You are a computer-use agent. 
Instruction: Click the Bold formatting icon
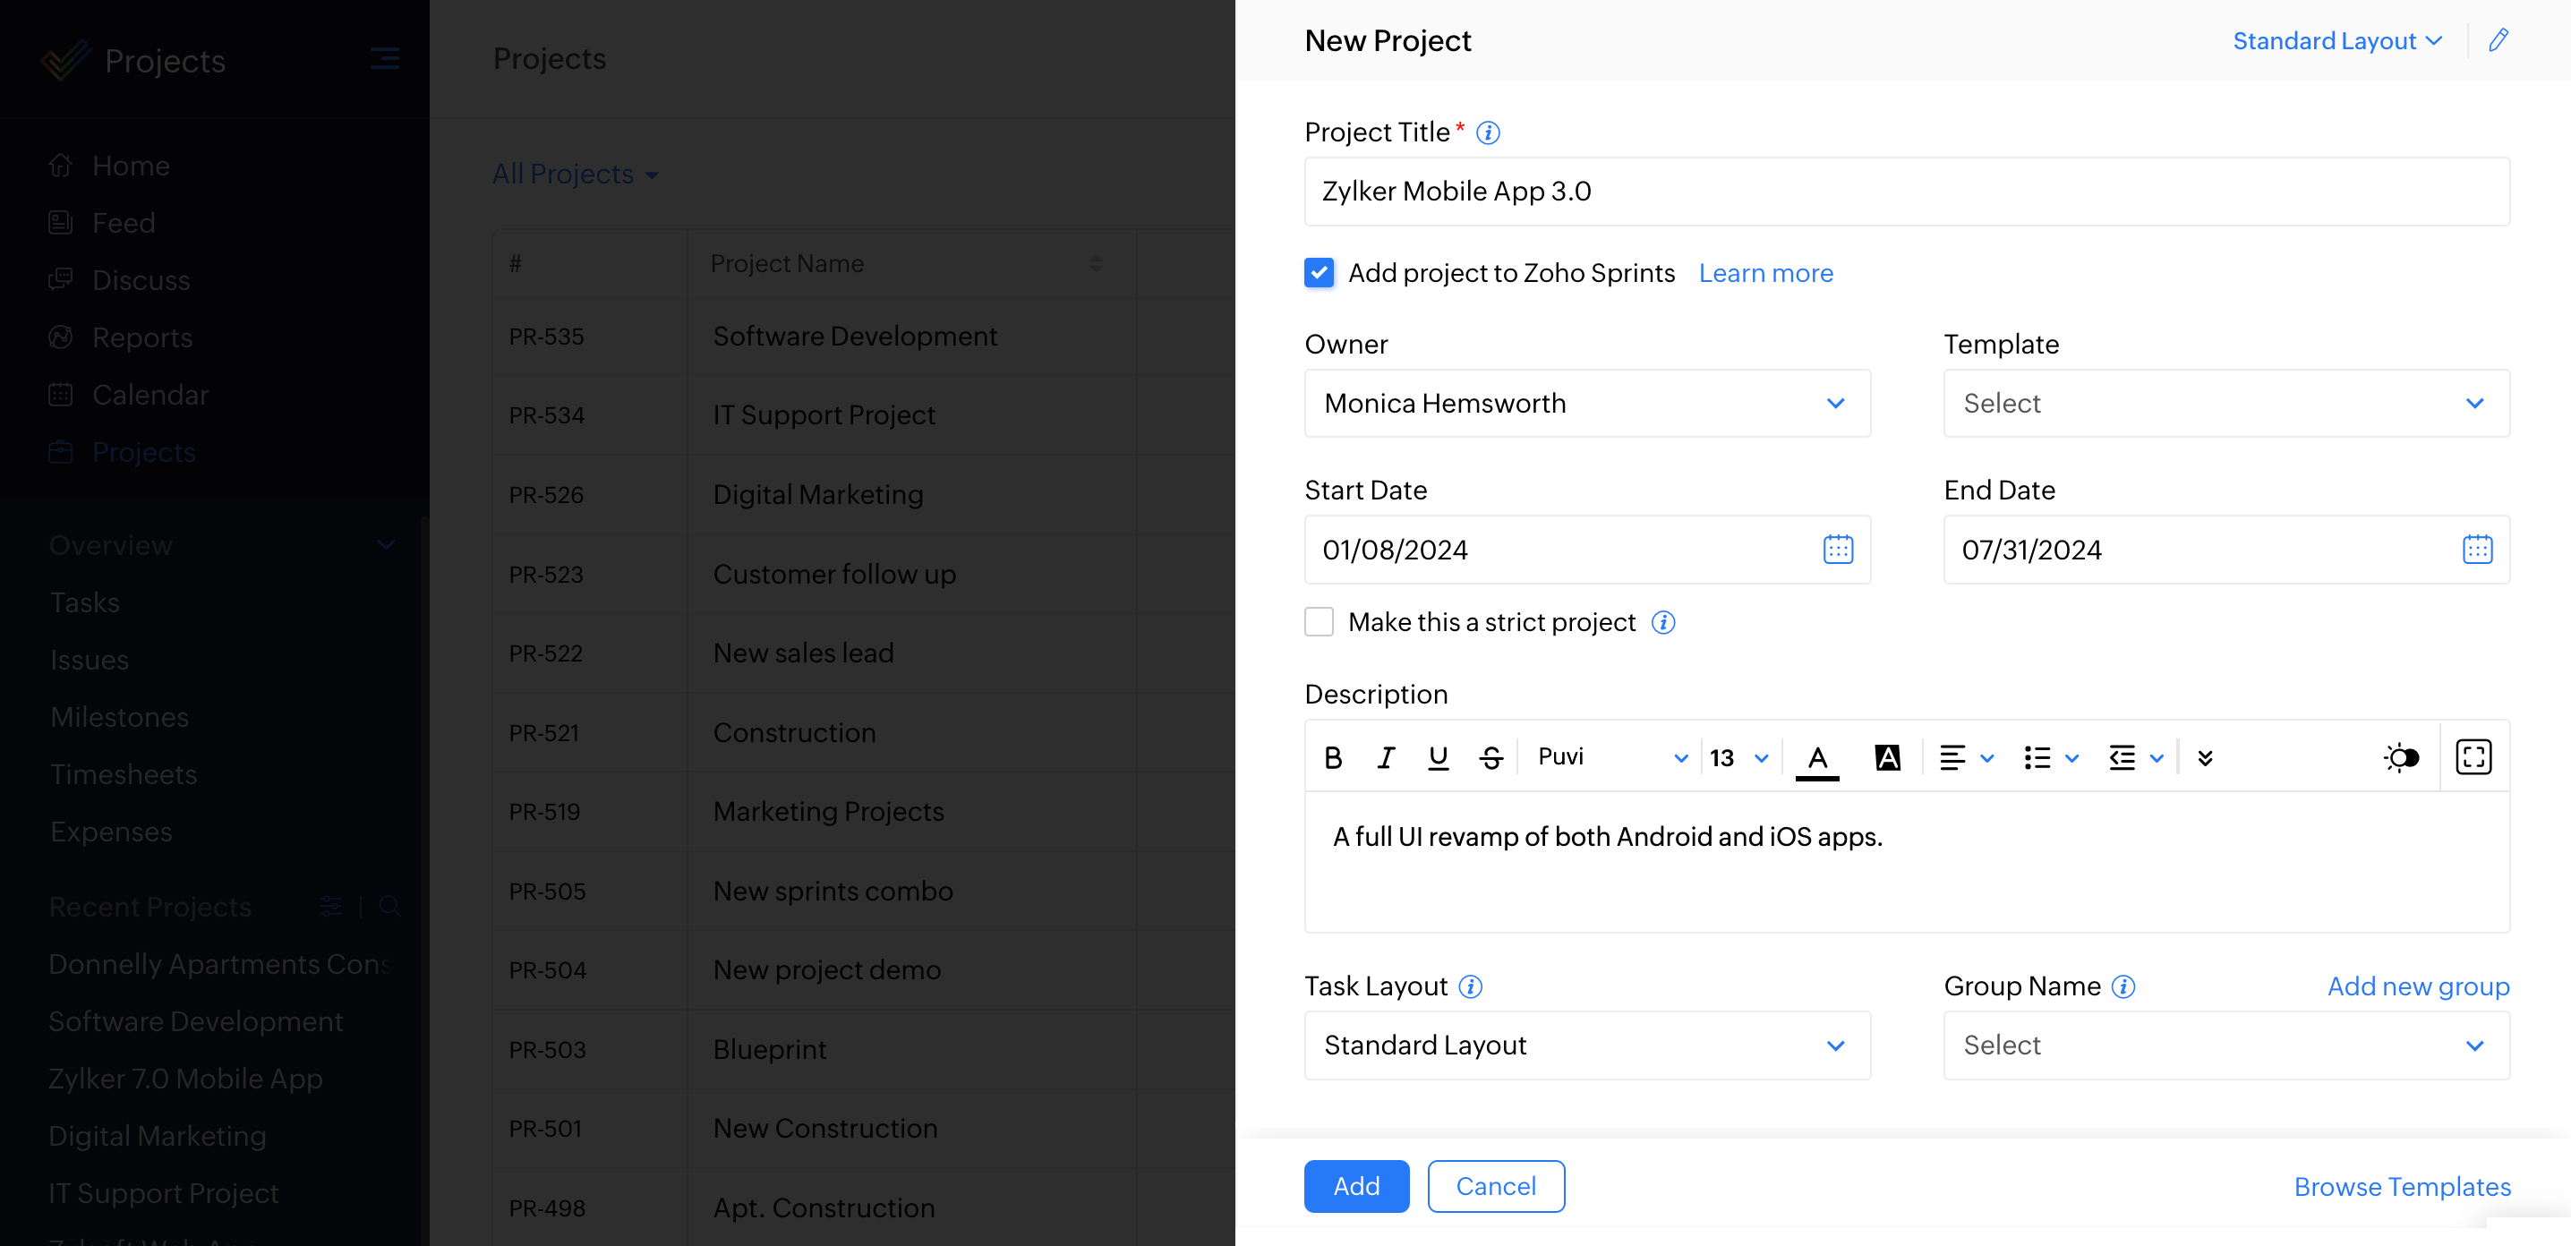tap(1332, 758)
